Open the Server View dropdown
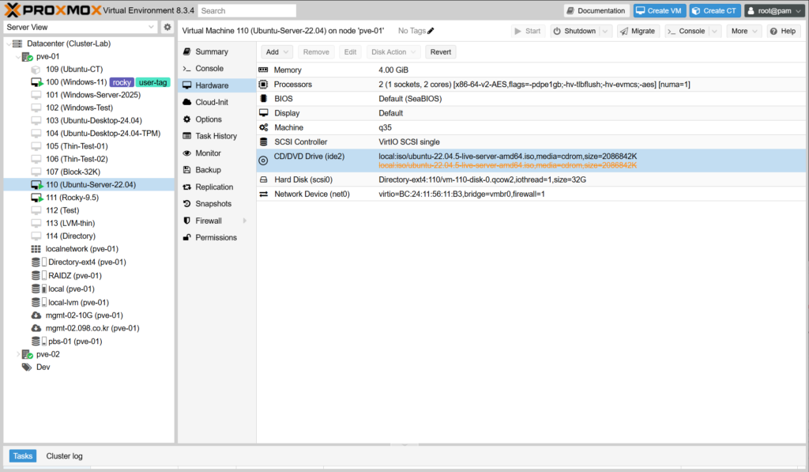This screenshot has width=809, height=472. [x=152, y=27]
